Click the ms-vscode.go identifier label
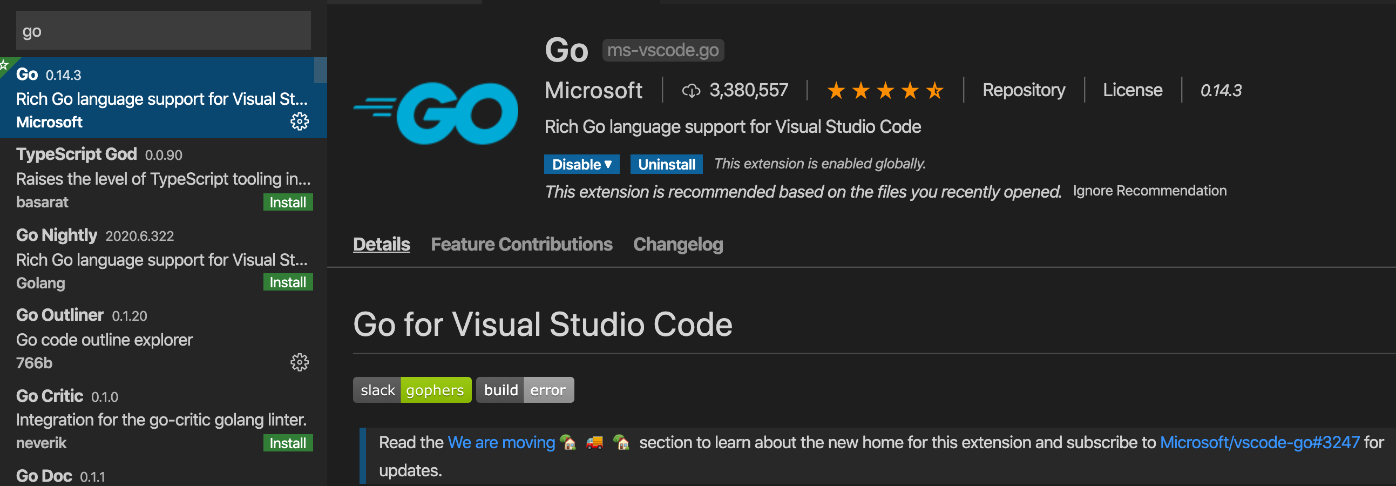 point(663,50)
